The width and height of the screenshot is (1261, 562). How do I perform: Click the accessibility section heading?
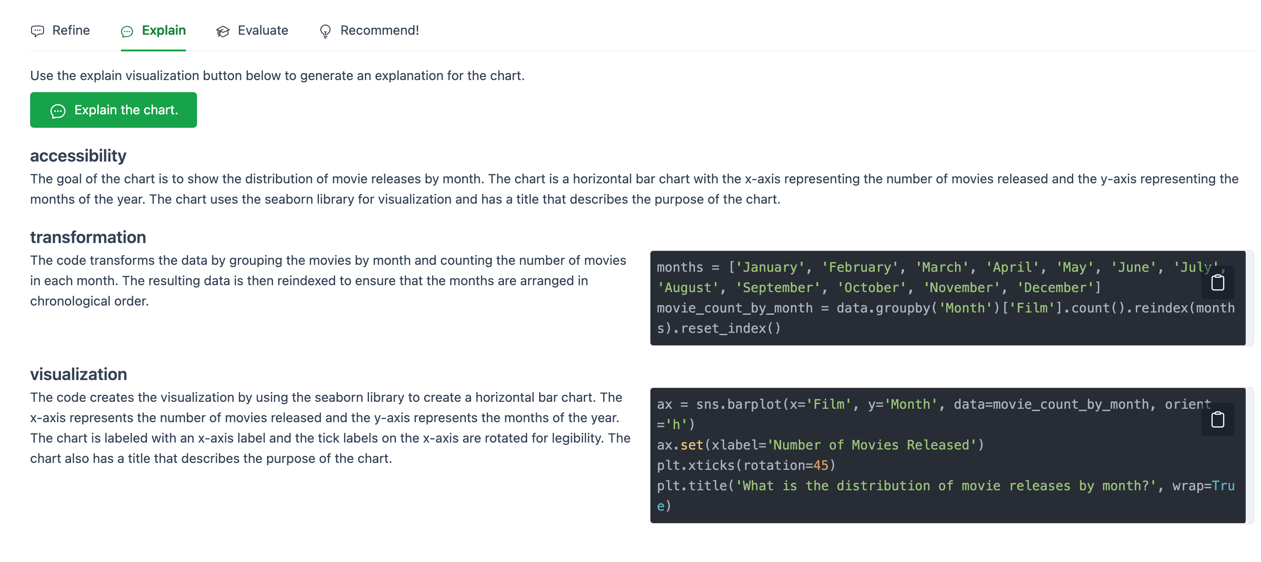[78, 156]
